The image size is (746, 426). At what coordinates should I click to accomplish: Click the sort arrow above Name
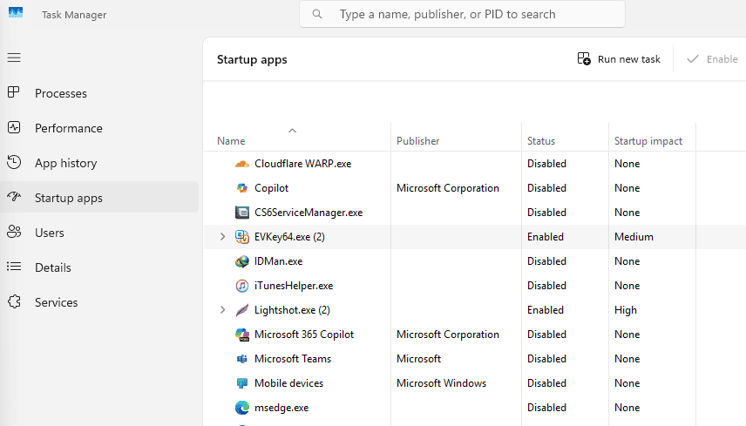293,131
